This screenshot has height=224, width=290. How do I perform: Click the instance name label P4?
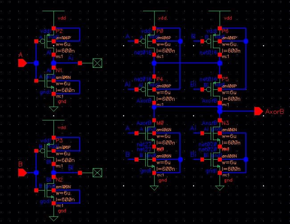click(x=160, y=79)
